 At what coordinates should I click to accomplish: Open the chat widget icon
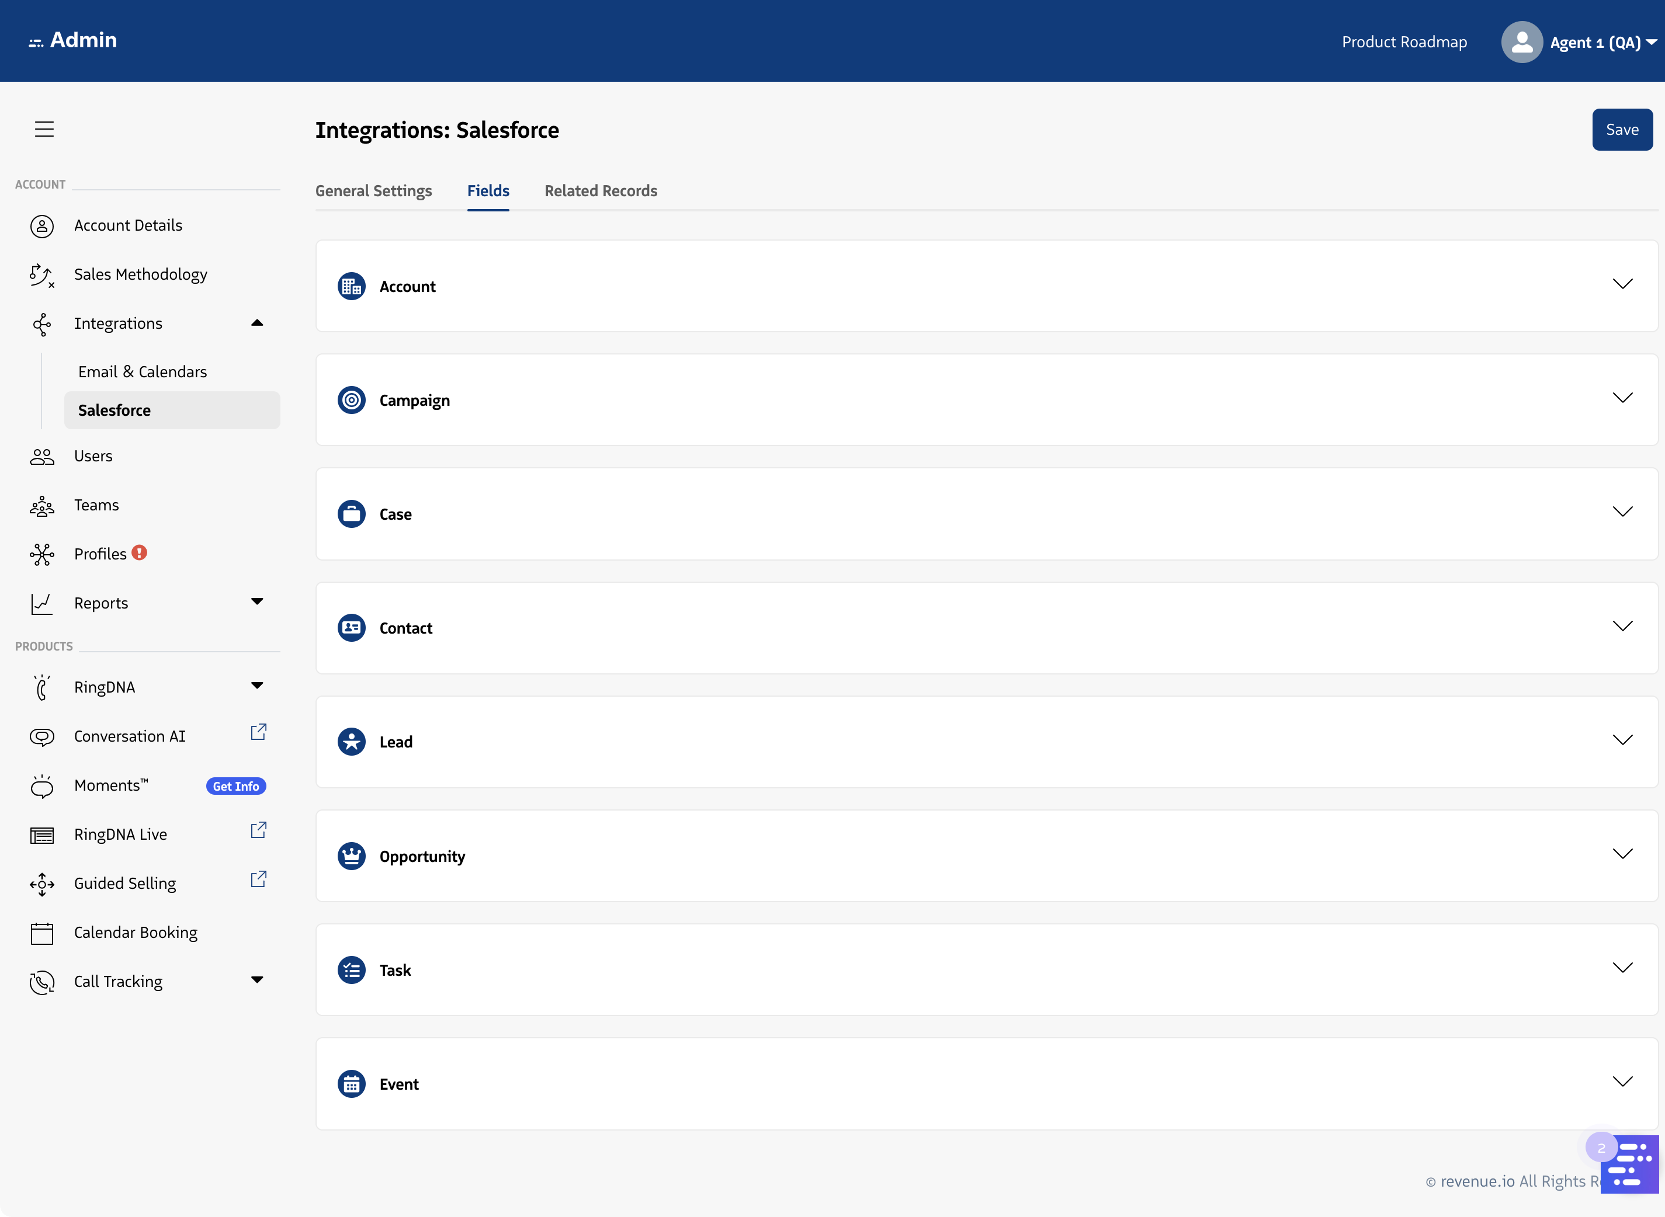(1629, 1163)
